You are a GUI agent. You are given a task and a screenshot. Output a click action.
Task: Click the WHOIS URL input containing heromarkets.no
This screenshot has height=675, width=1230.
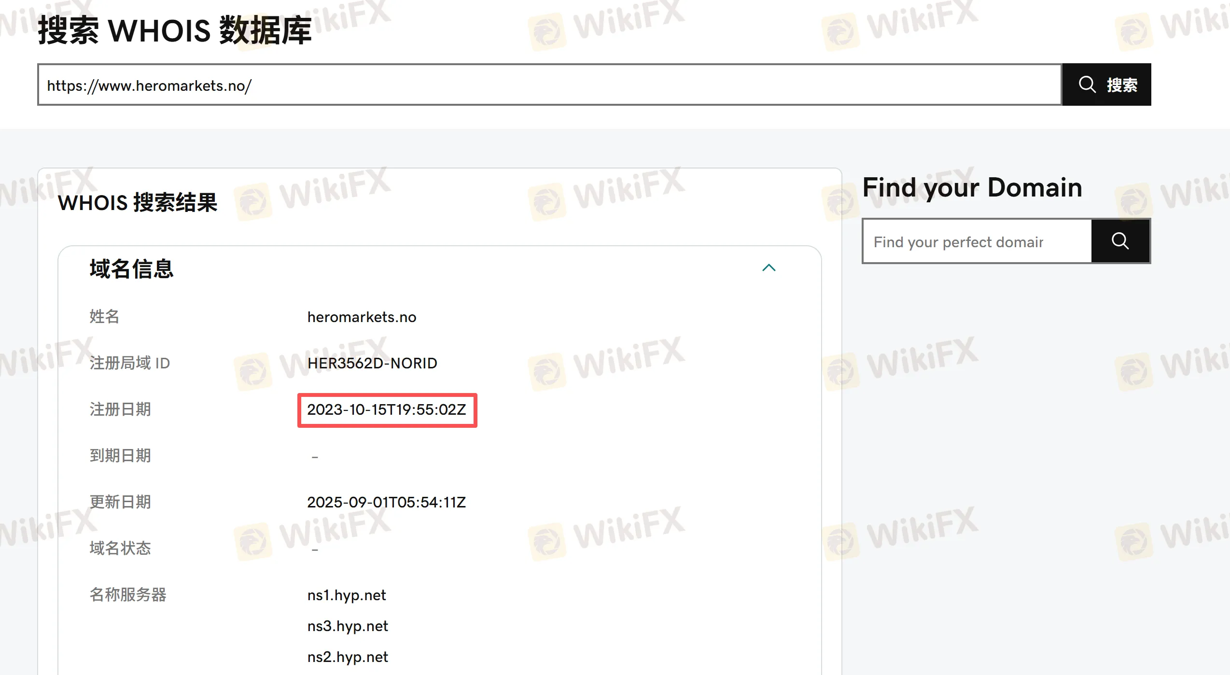(x=550, y=84)
